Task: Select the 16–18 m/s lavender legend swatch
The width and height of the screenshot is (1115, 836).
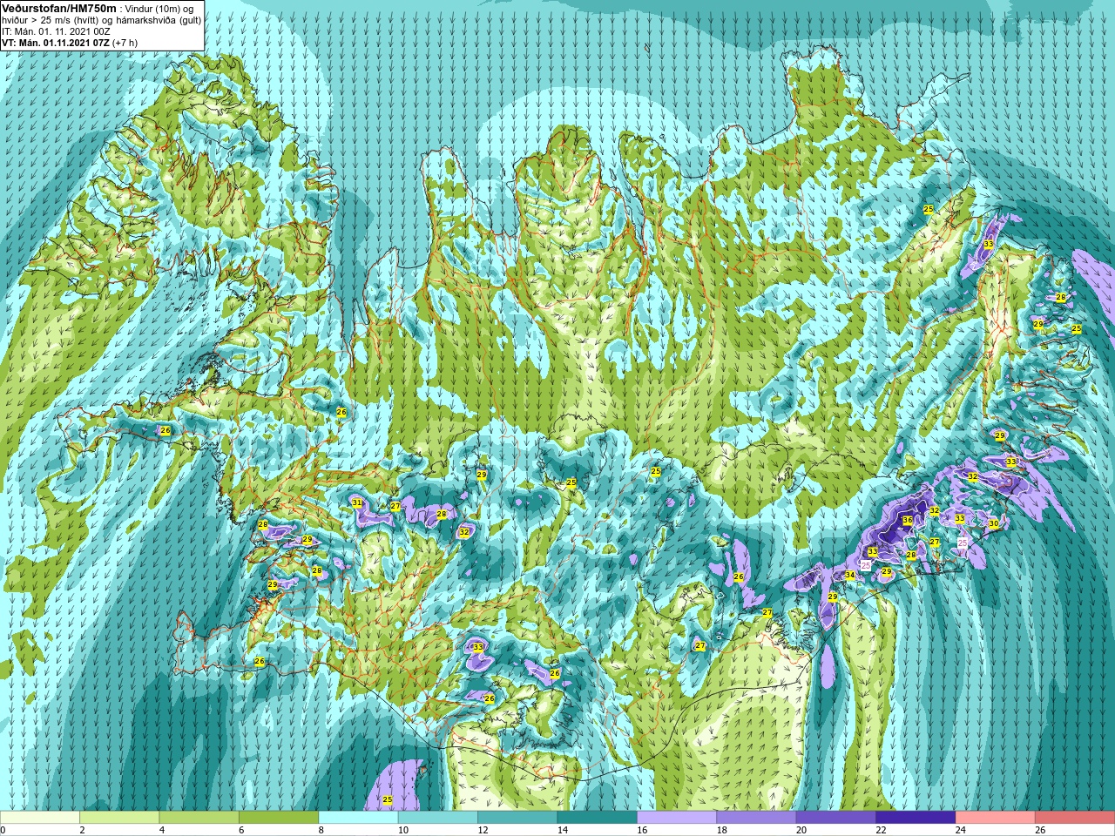Action: pos(677,818)
